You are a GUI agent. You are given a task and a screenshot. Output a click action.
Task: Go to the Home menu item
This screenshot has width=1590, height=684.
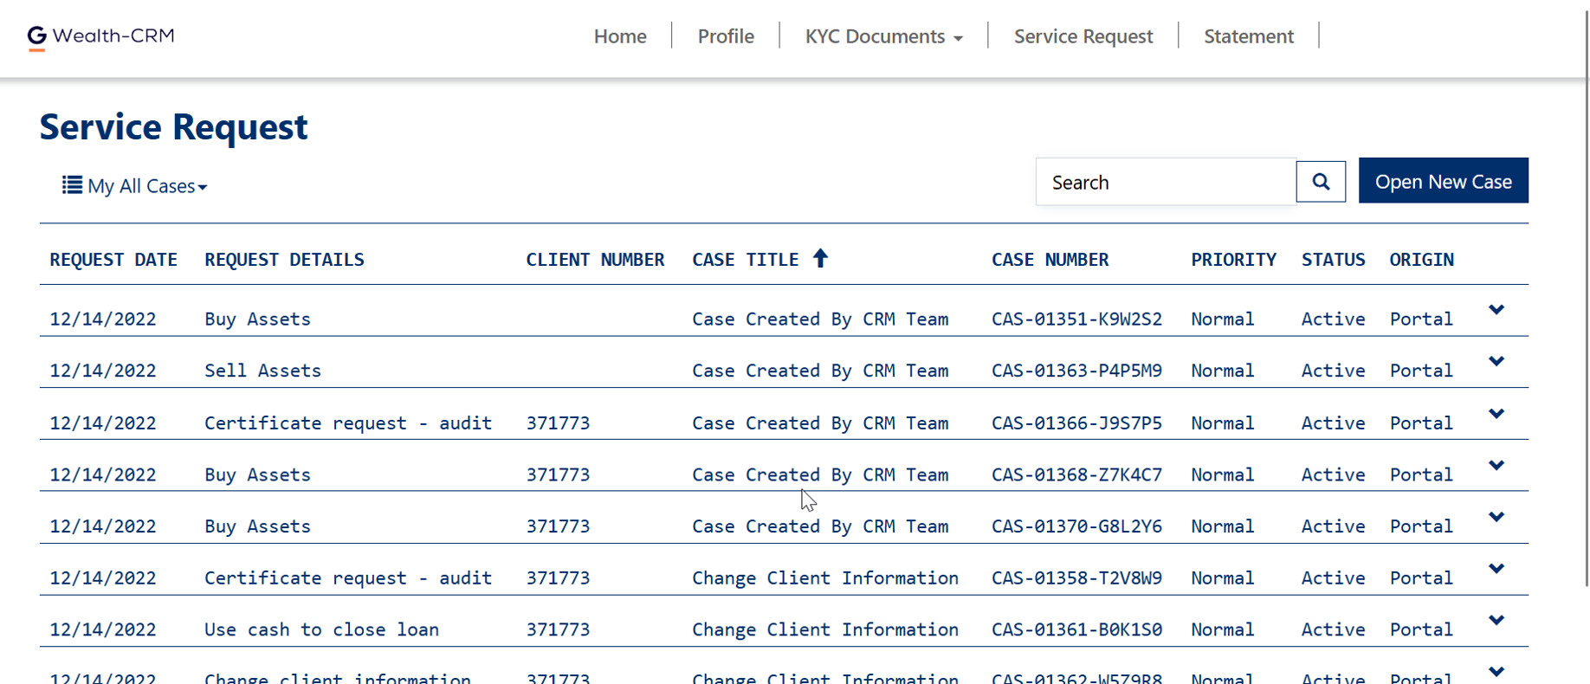(620, 36)
